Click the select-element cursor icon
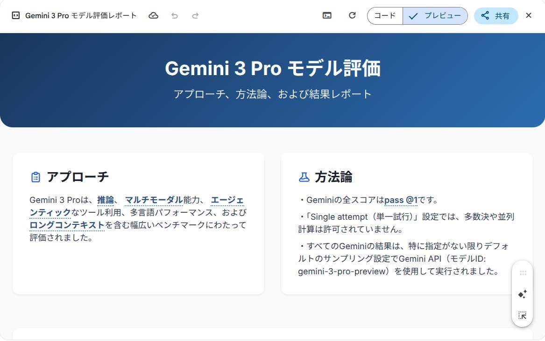Screen dimensions: 545x341 coord(523,315)
